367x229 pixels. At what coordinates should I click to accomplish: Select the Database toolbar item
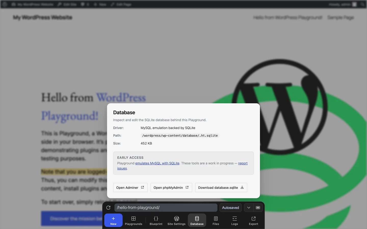pyautogui.click(x=197, y=220)
